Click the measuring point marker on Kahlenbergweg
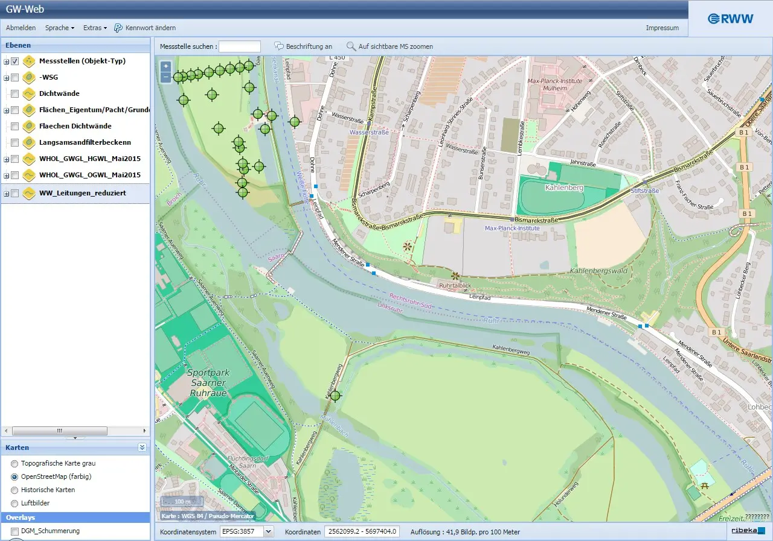 (x=335, y=396)
